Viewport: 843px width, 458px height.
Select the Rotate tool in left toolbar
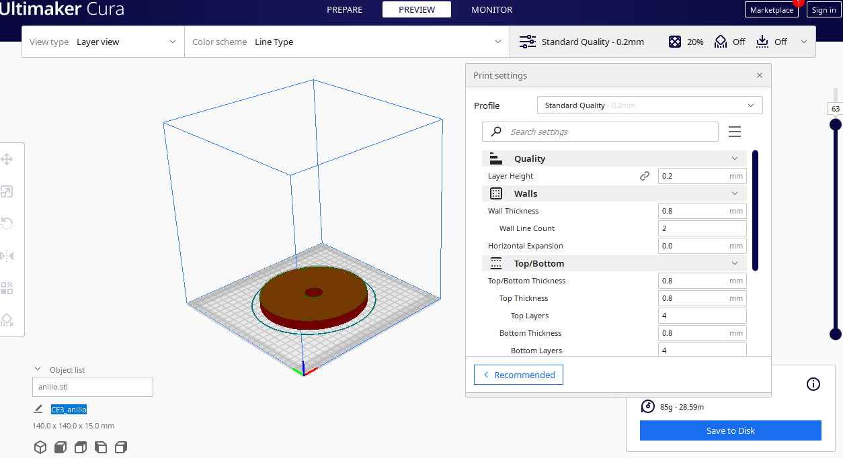pyautogui.click(x=7, y=224)
